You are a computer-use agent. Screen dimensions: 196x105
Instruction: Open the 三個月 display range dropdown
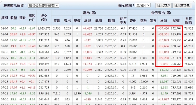tap(143, 5)
